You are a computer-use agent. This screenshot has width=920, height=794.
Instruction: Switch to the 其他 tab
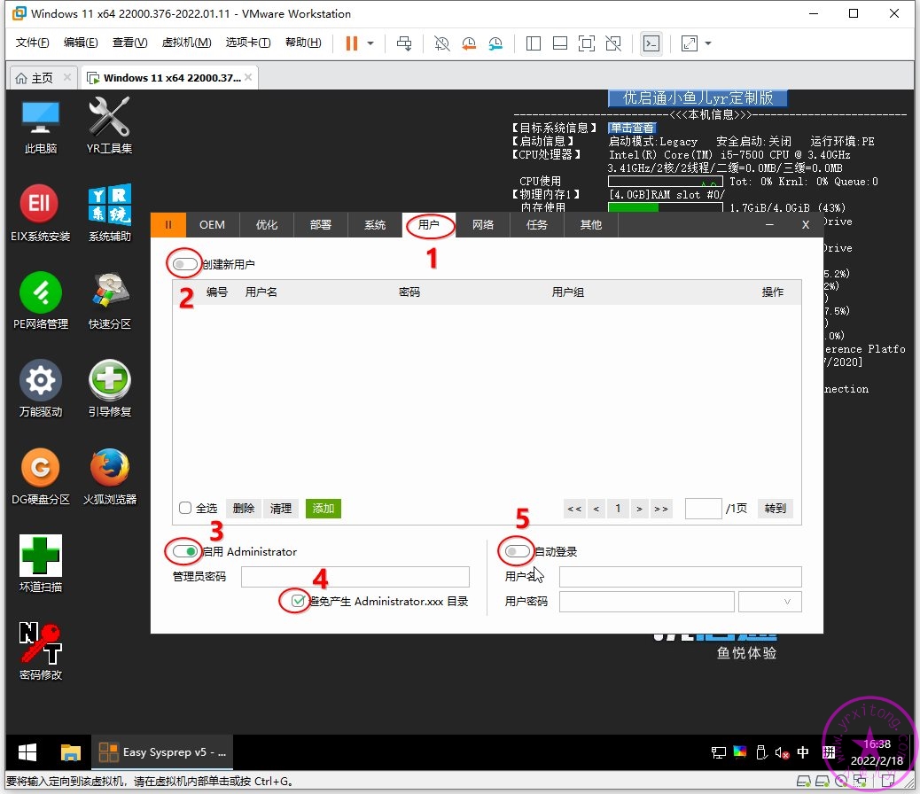pos(591,225)
